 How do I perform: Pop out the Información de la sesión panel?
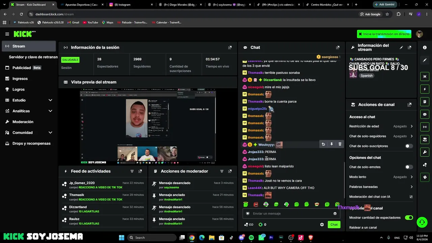coord(230,48)
